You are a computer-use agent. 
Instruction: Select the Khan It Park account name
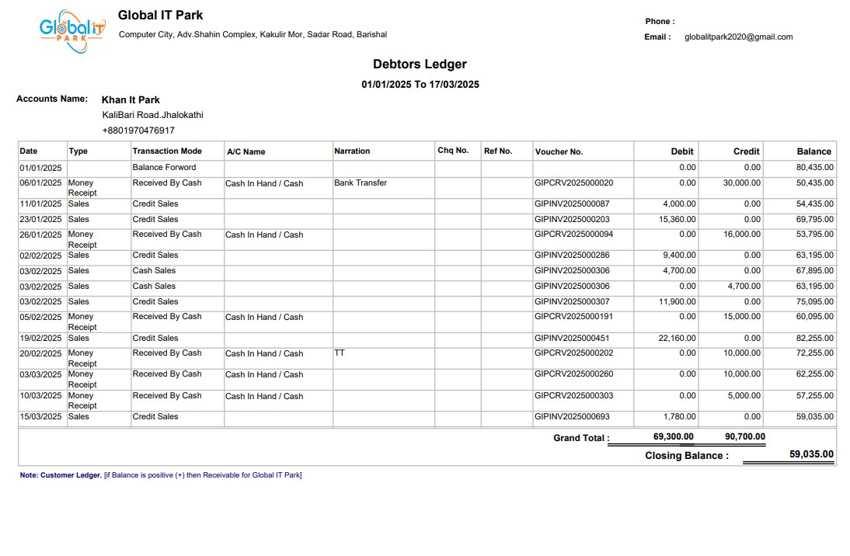(131, 99)
